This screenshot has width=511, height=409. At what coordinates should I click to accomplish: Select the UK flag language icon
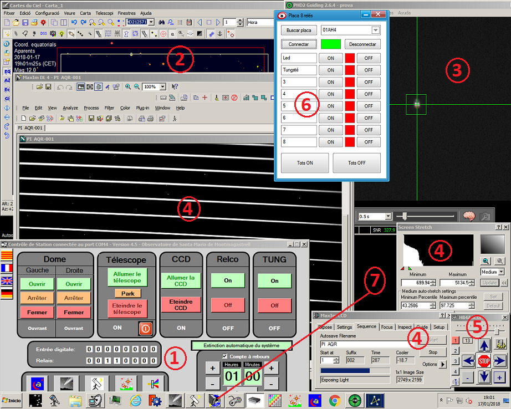[x=7, y=280]
